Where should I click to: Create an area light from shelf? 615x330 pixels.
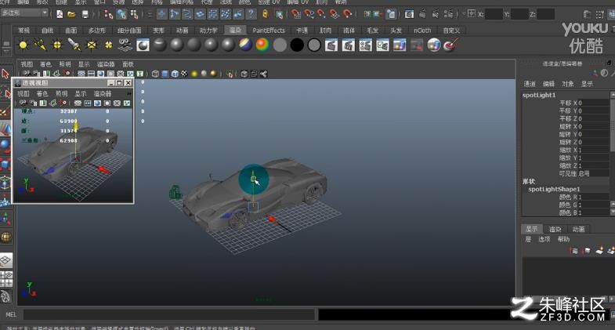[x=92, y=45]
